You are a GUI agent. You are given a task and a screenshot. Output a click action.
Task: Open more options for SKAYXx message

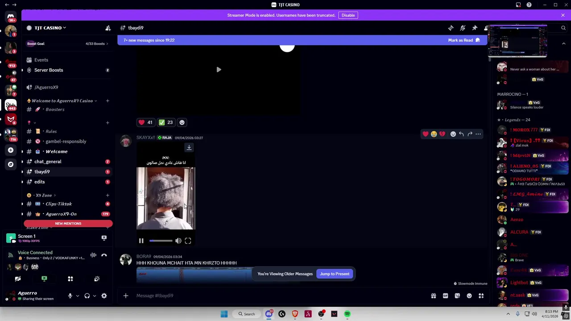click(478, 134)
